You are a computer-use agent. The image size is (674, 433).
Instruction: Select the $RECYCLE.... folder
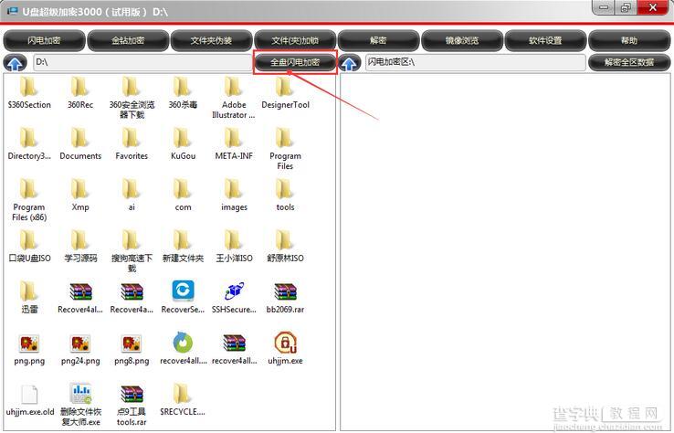click(183, 400)
